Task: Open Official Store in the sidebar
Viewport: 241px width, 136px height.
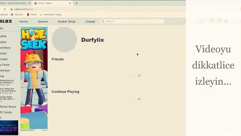Action: pos(8,107)
